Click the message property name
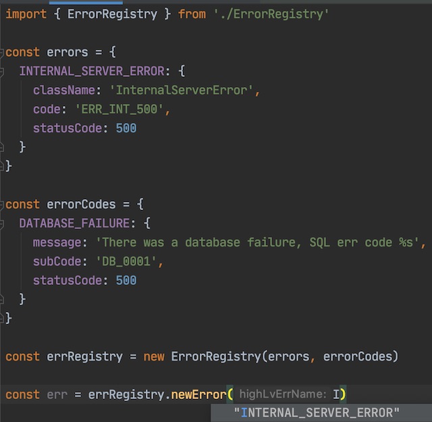 click(57, 242)
